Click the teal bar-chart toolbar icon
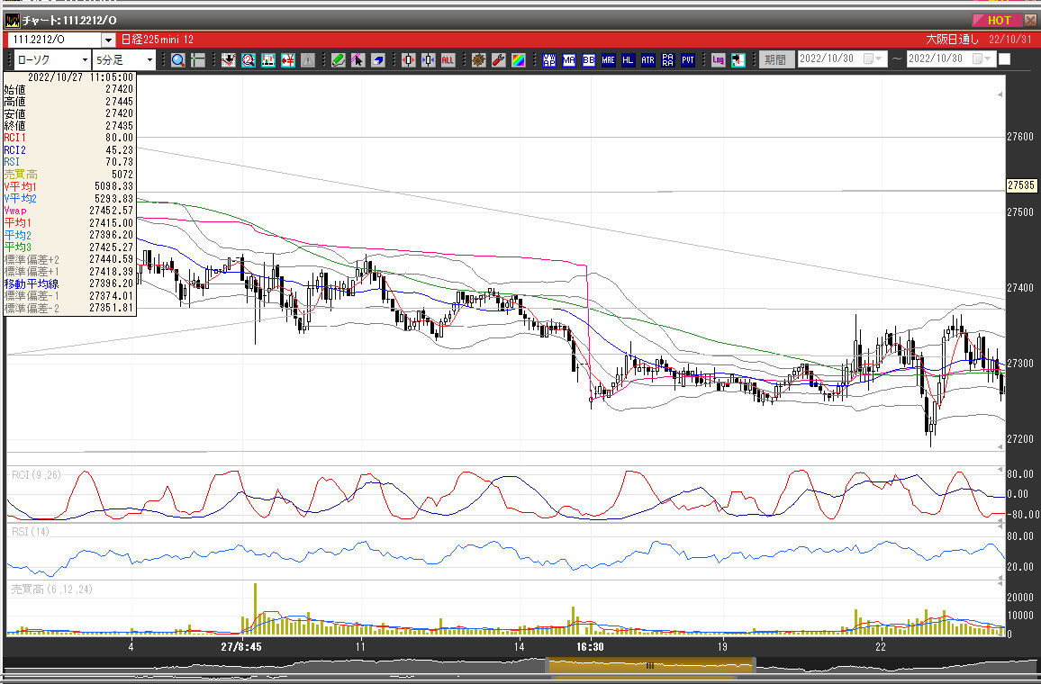 [x=268, y=59]
